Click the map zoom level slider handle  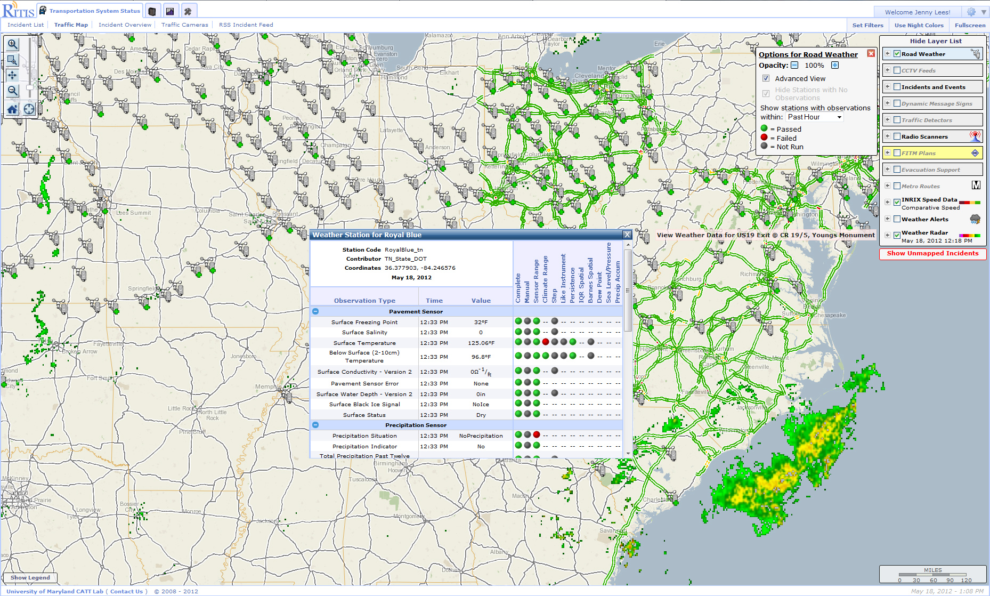coord(29,87)
